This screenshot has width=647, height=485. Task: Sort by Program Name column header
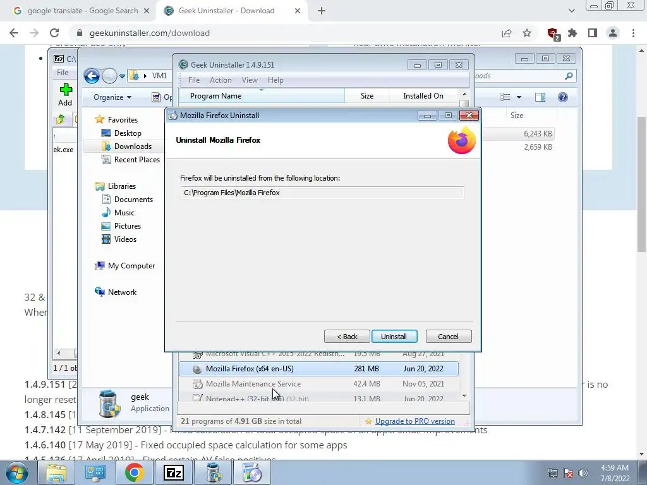tap(262, 96)
